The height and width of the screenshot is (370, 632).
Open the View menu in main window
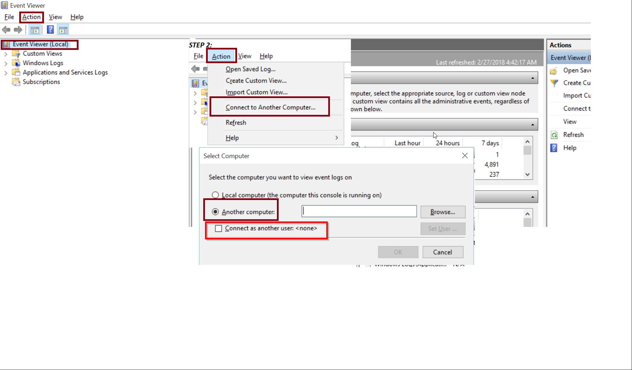pos(55,17)
